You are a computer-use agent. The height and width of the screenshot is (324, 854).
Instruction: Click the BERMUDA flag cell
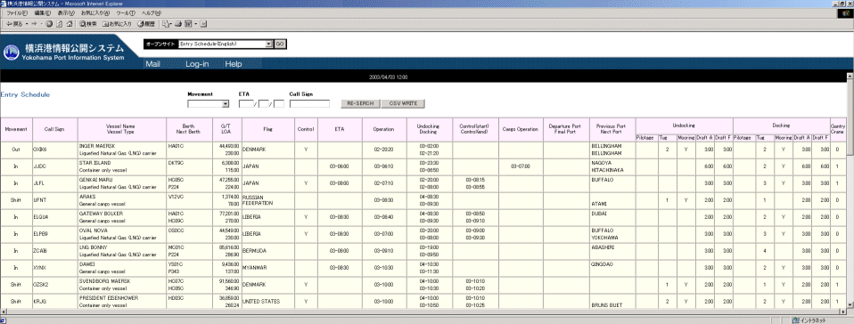click(268, 251)
